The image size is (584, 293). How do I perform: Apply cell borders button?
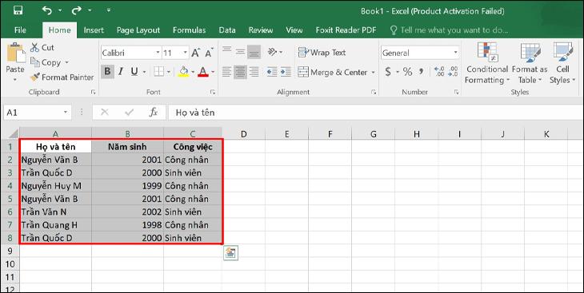159,71
